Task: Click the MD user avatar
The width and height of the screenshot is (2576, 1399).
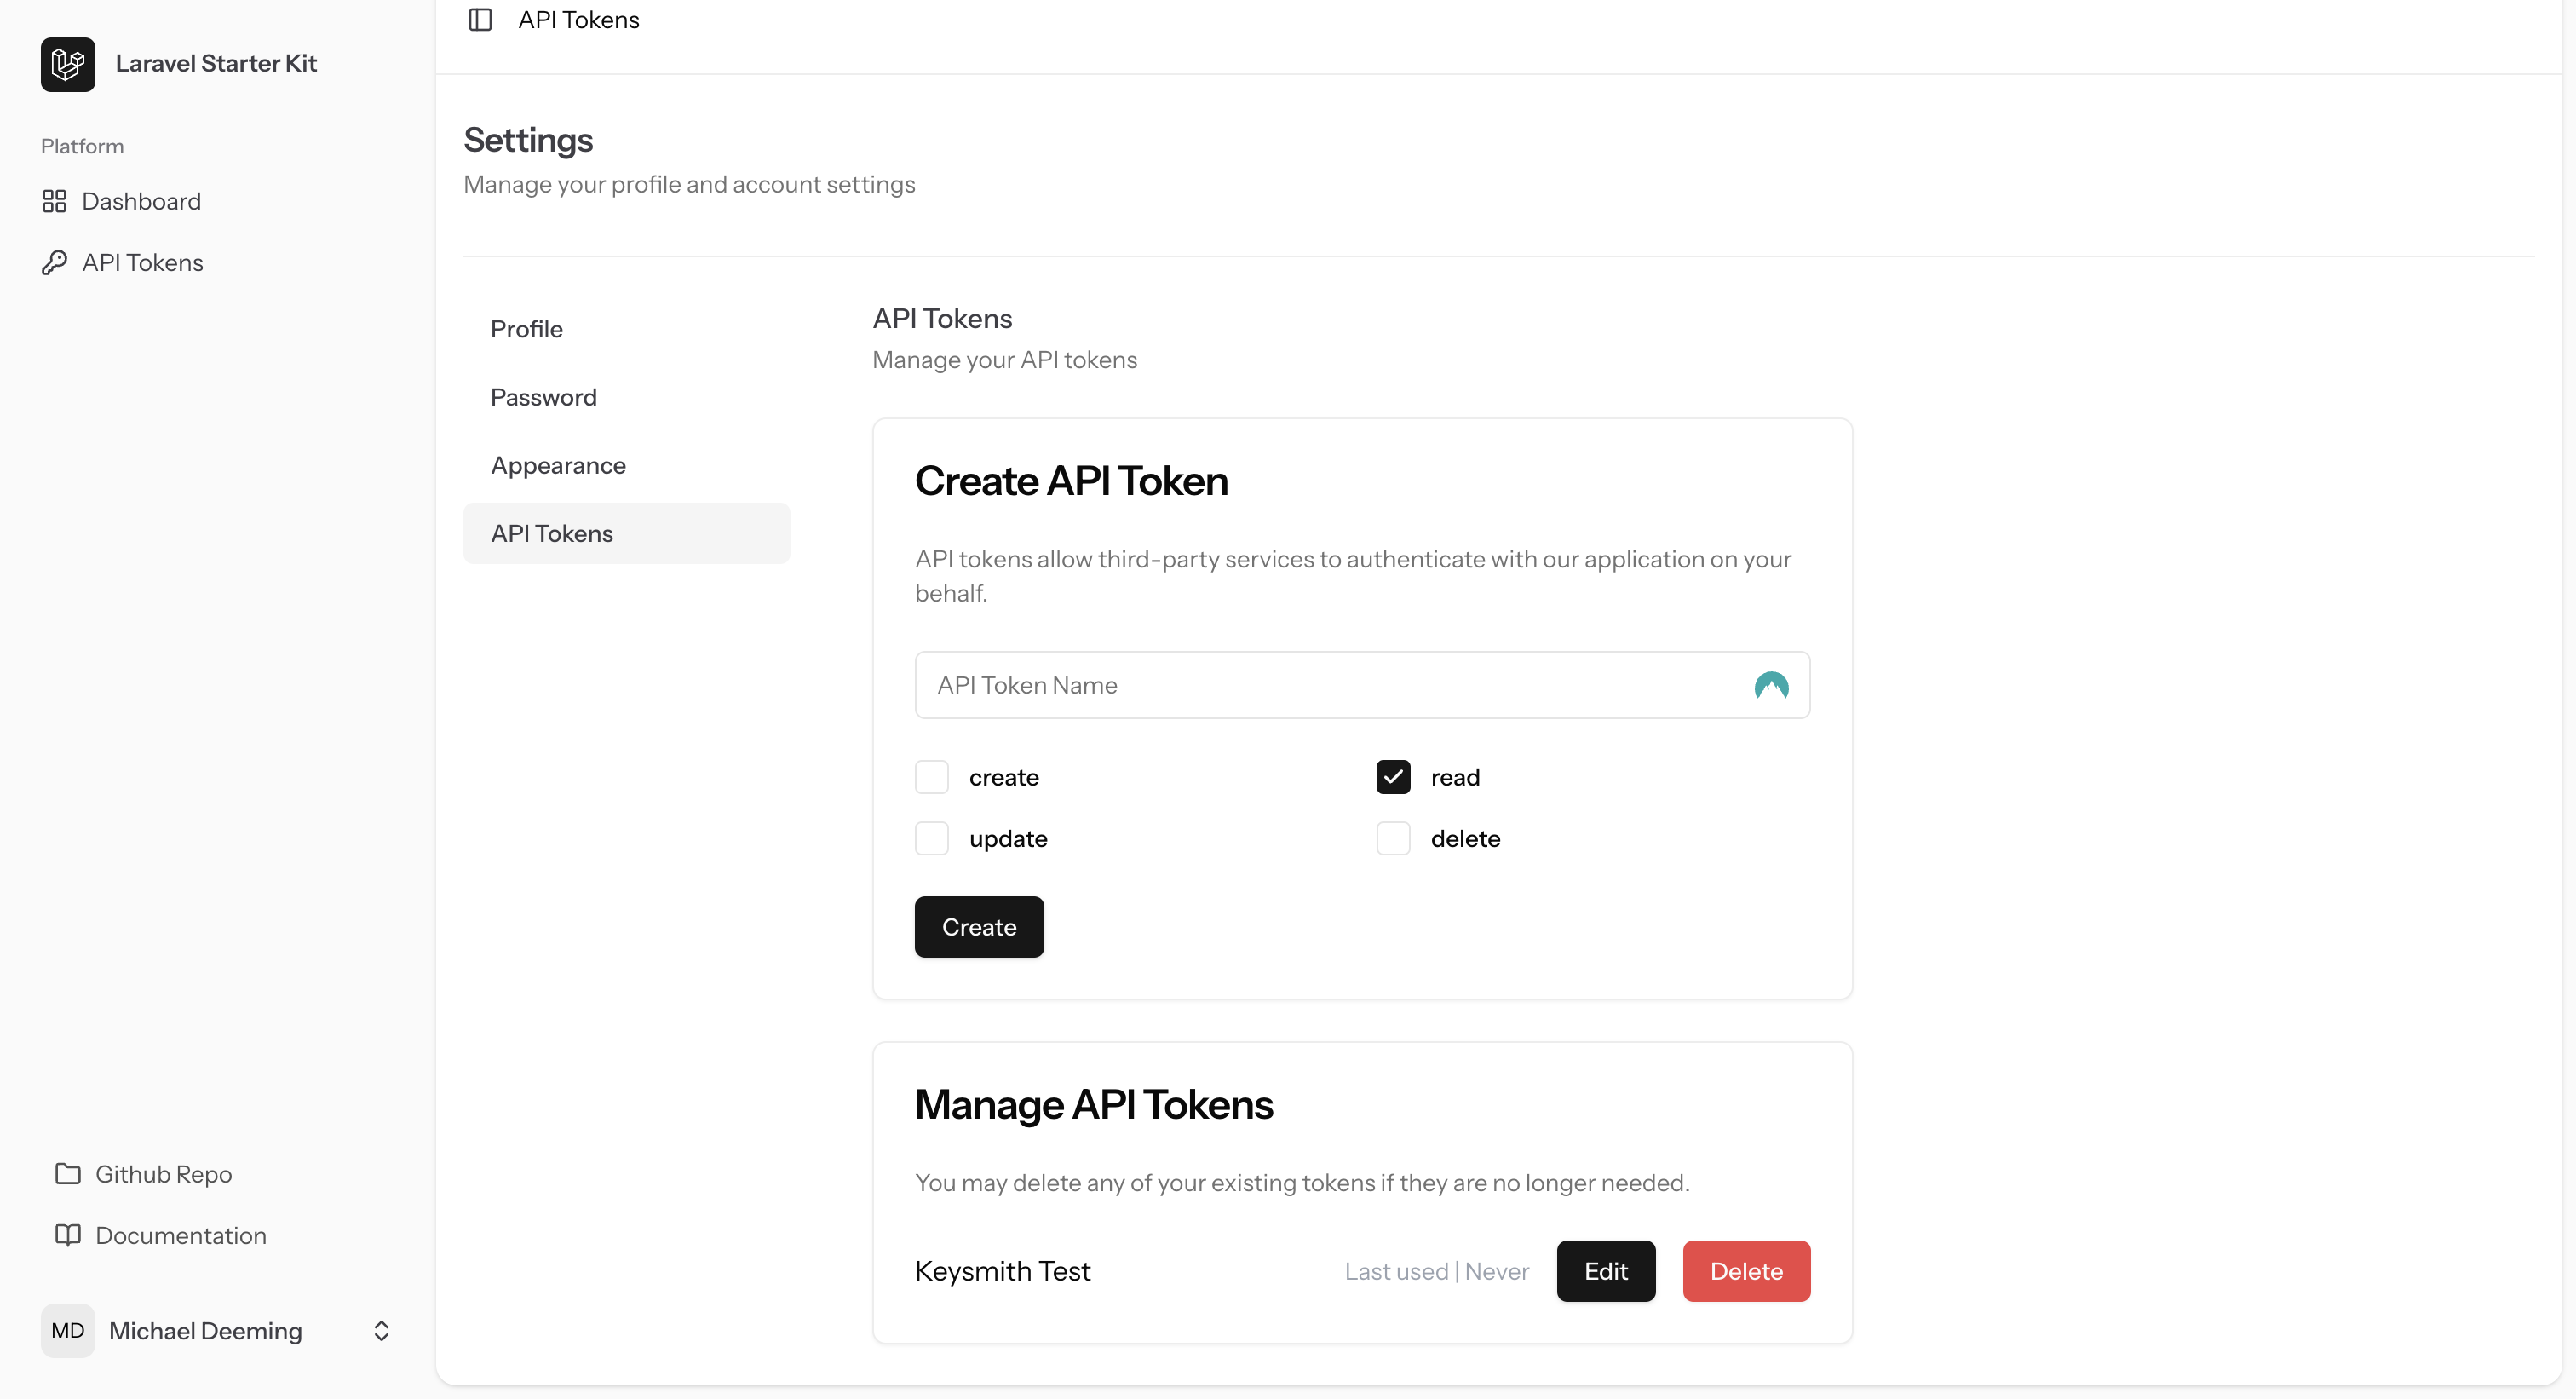Action: click(67, 1331)
